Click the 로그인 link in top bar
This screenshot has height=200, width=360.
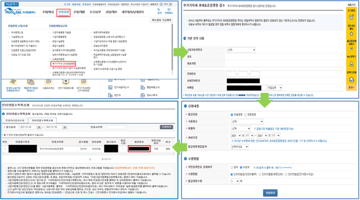[67, 4]
